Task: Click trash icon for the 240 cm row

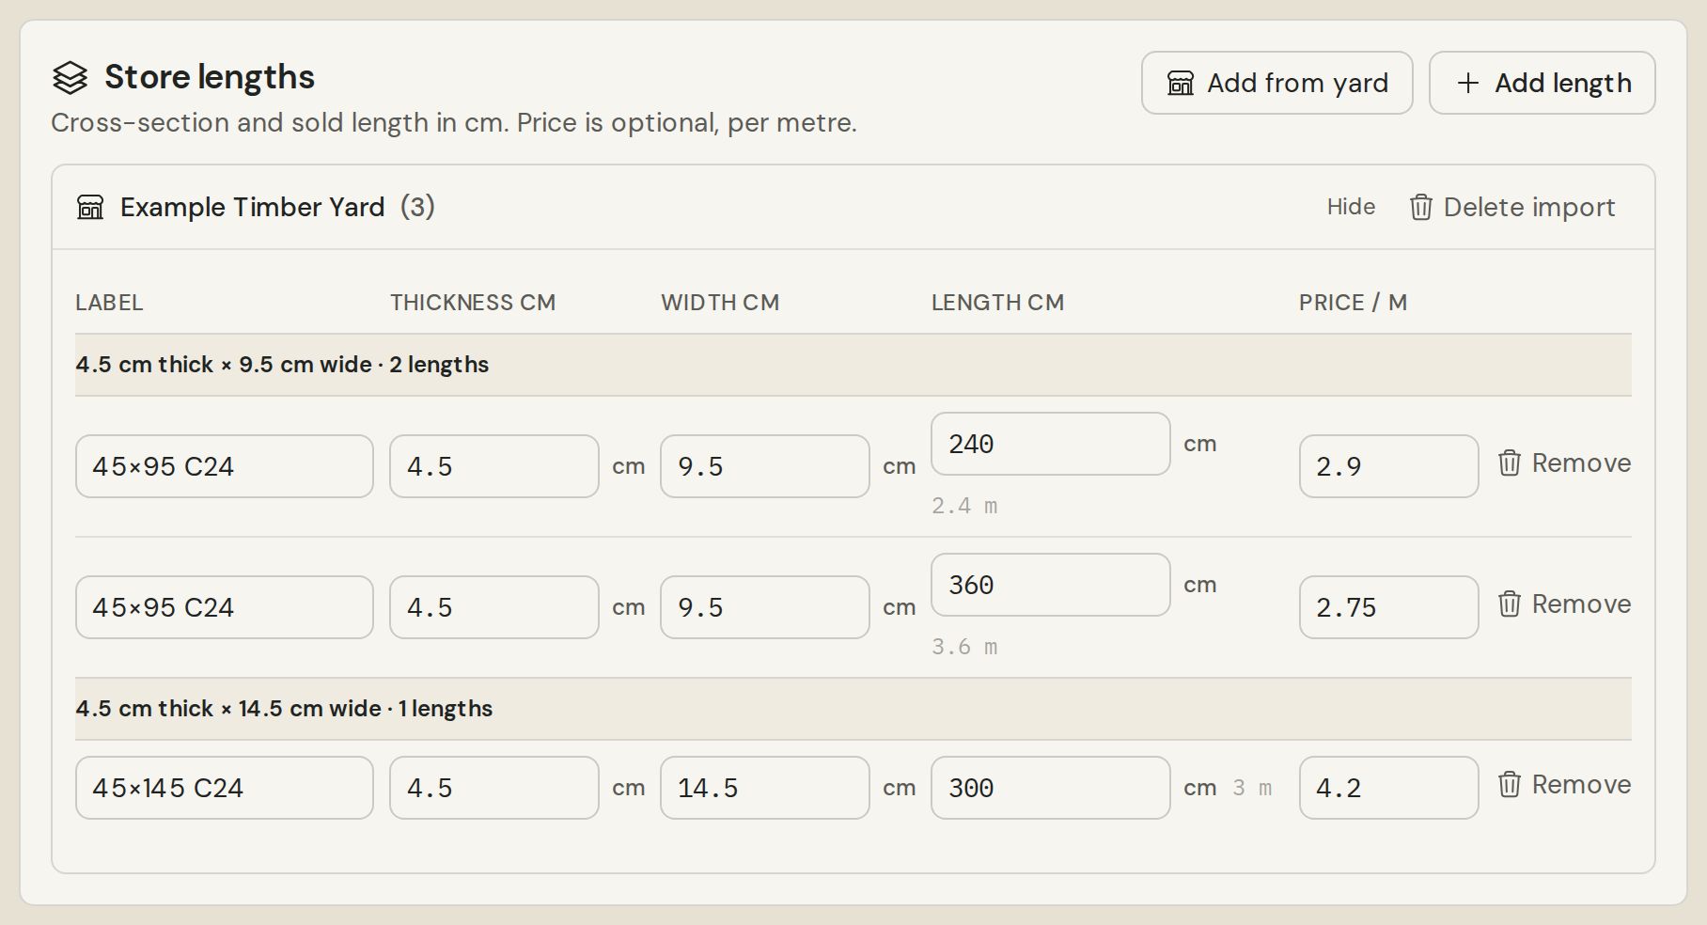Action: click(x=1509, y=462)
